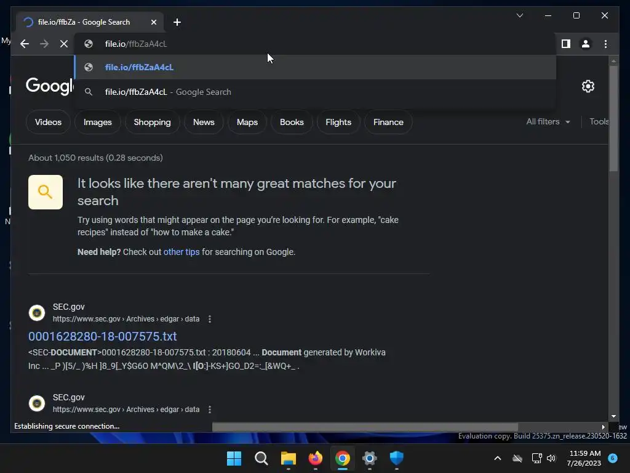Click the vertical page scrollbar thumb
Image resolution: width=630 pixels, height=473 pixels.
click(613, 119)
